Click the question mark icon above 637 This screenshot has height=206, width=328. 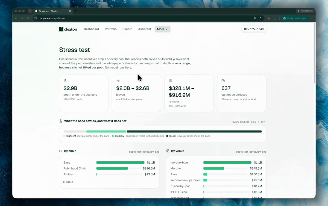pos(223,81)
